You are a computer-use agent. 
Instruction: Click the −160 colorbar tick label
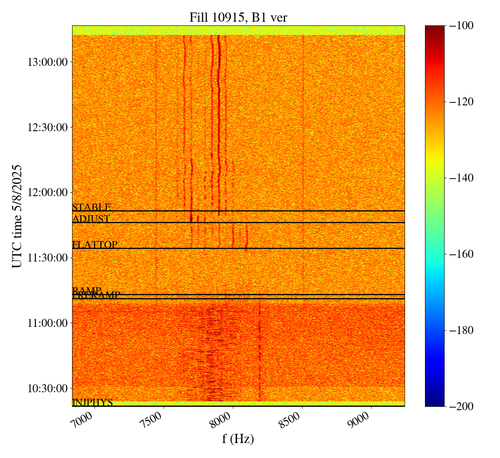click(x=462, y=254)
